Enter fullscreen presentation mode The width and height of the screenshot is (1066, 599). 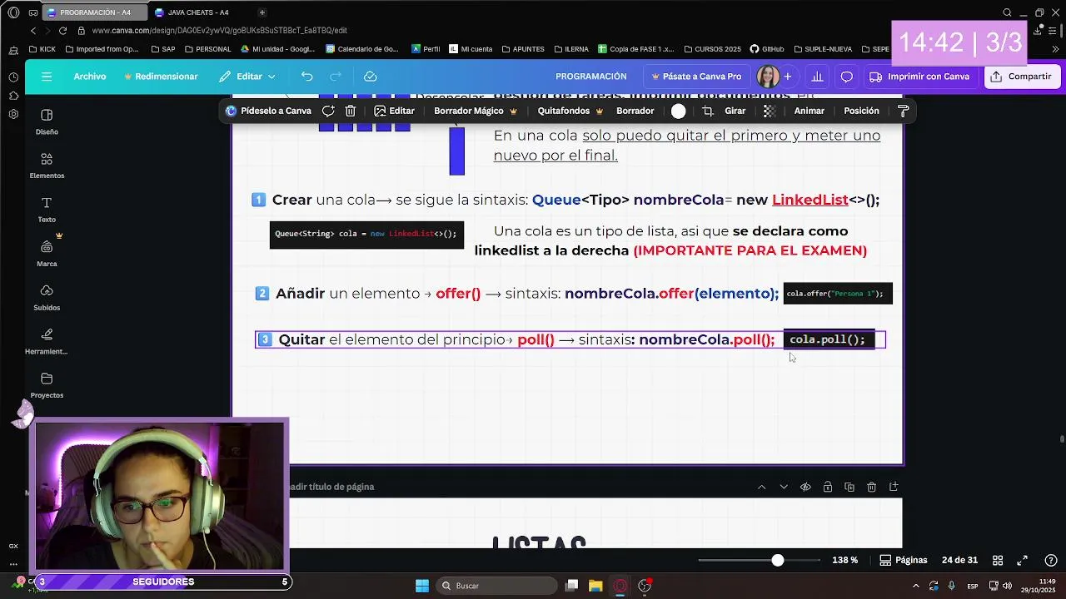click(x=1022, y=560)
